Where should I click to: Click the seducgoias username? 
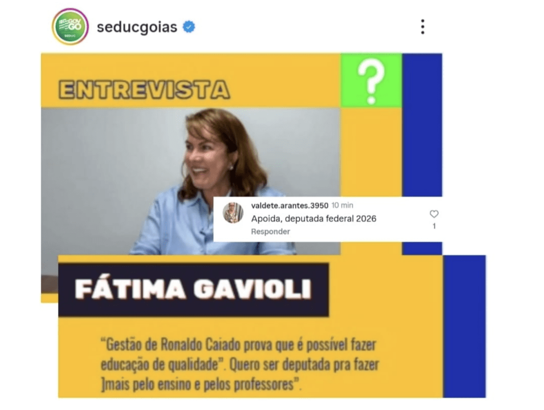point(137,27)
